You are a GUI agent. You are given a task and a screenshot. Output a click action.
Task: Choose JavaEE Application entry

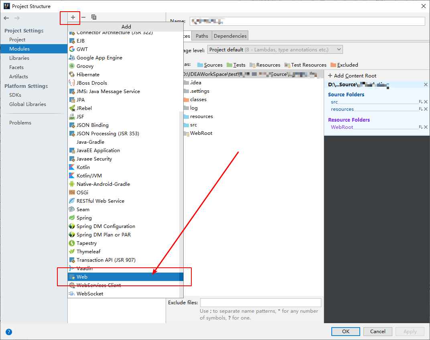[124, 151]
